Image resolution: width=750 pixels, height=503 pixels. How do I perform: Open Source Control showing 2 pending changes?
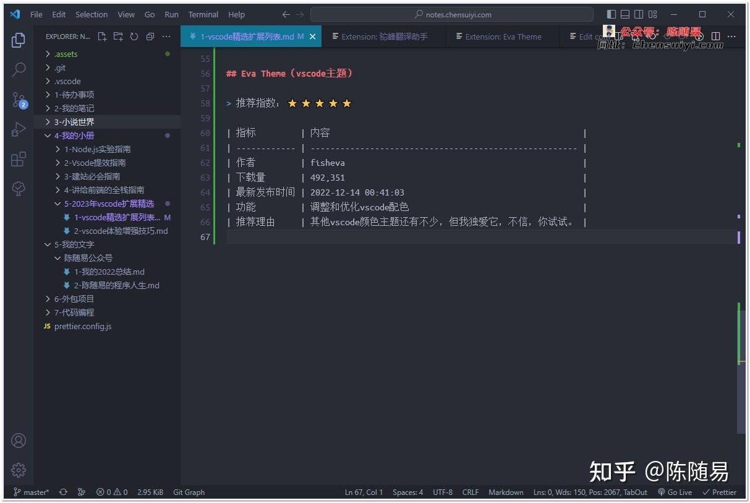pos(18,100)
